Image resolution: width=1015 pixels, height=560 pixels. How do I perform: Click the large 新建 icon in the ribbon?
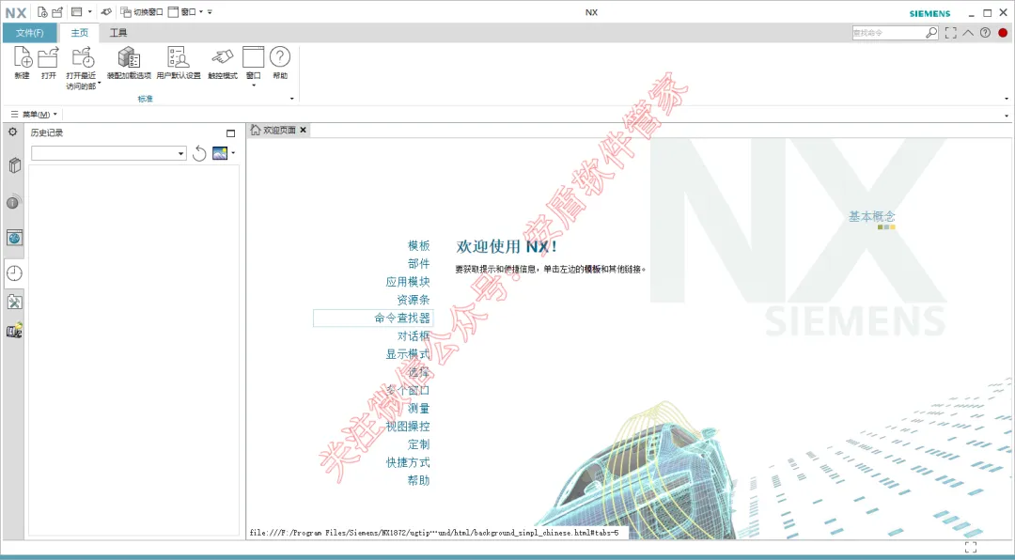coord(23,57)
